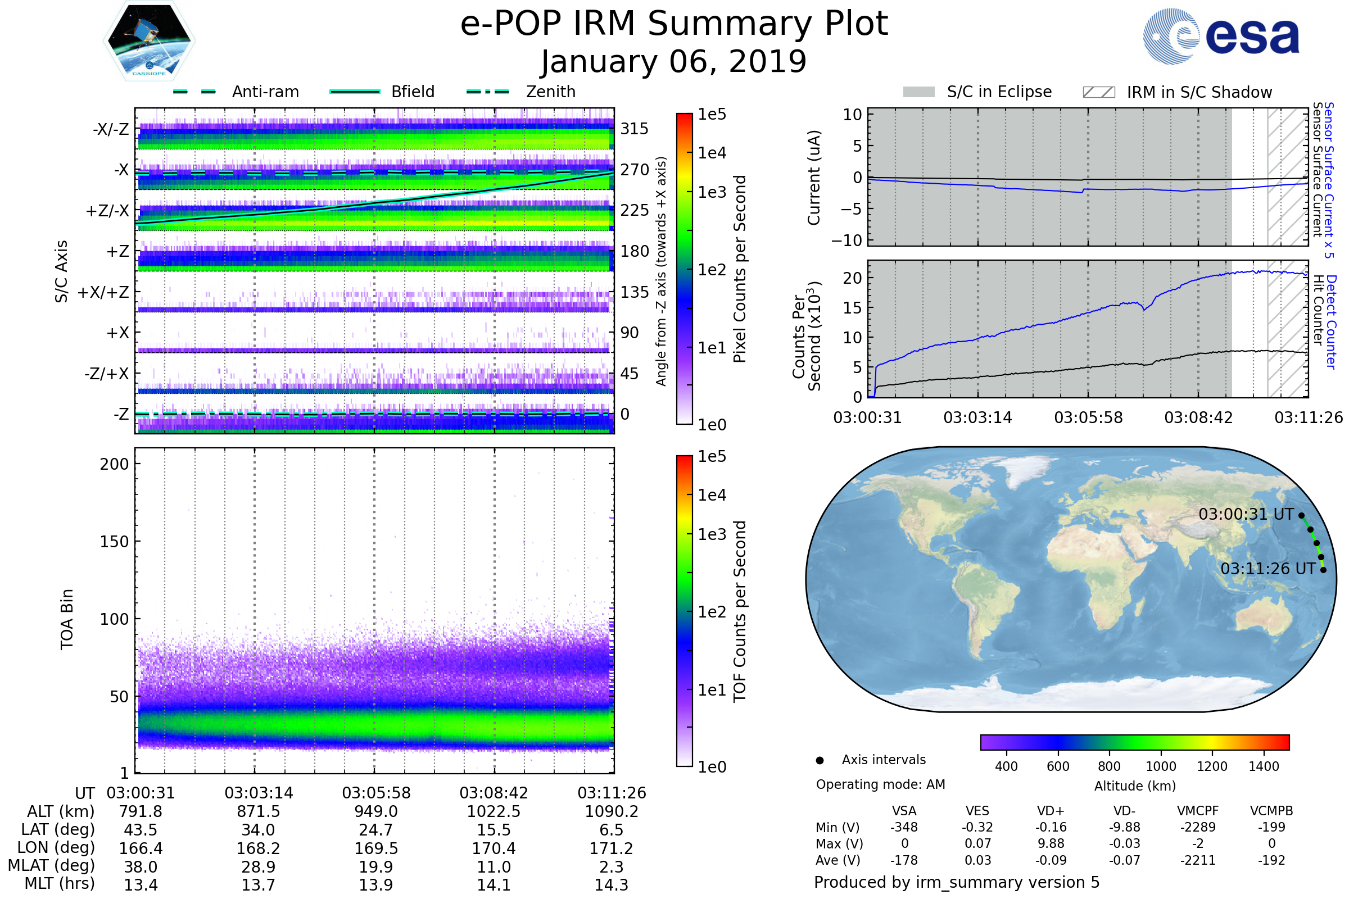
Task: Click the gray S/C in Eclipse legend patch
Action: 919,92
